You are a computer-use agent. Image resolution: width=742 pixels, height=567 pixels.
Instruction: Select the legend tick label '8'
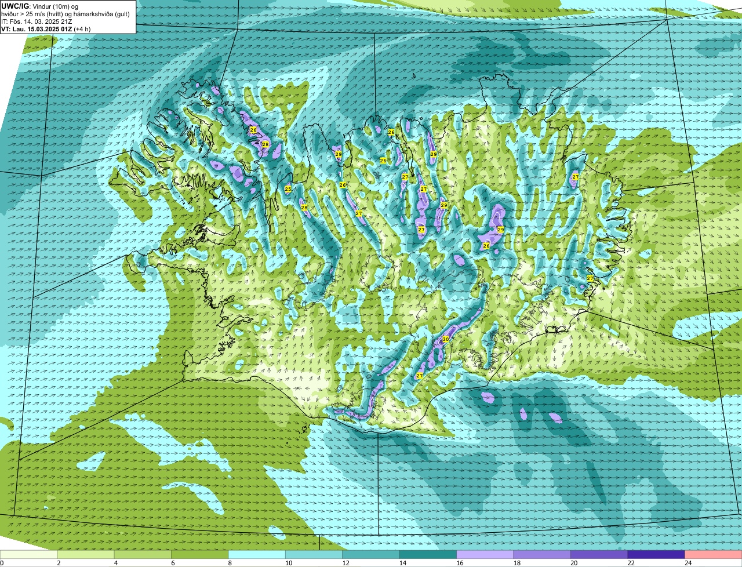coord(229,563)
